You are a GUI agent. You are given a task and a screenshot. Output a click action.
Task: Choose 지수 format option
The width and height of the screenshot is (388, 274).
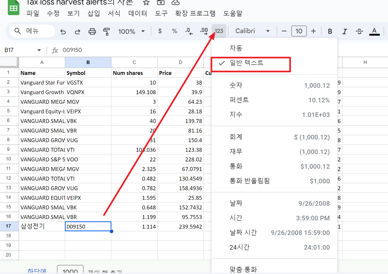coord(274,115)
